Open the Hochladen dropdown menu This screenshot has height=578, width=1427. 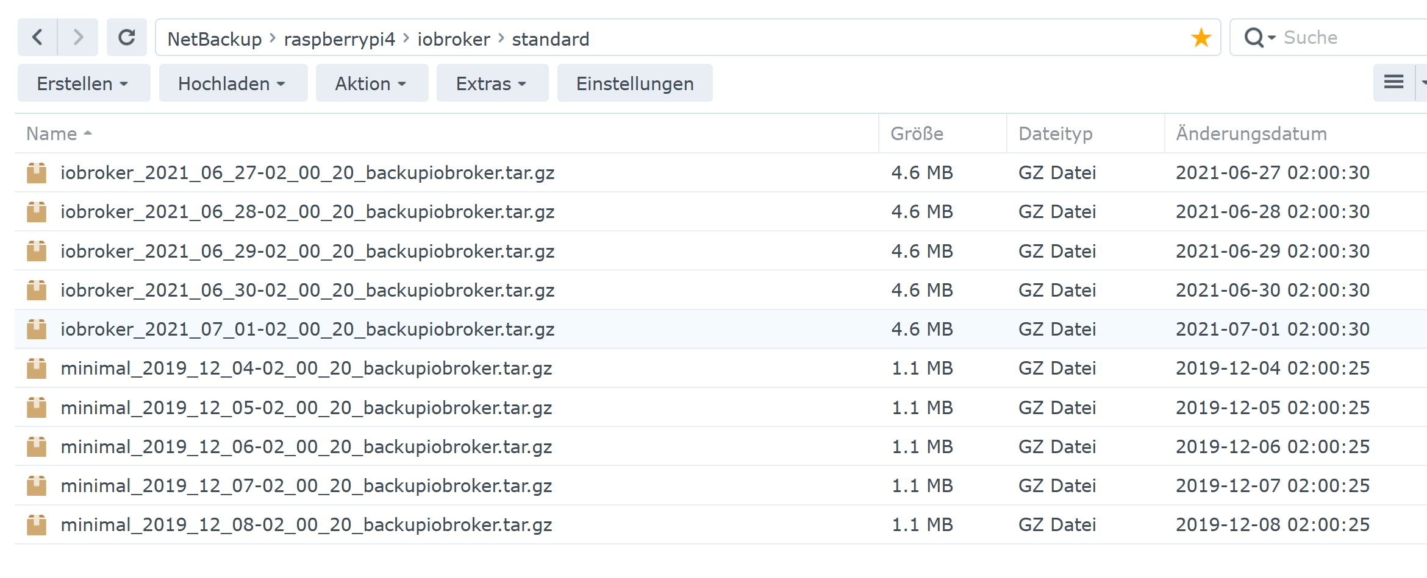click(x=232, y=83)
